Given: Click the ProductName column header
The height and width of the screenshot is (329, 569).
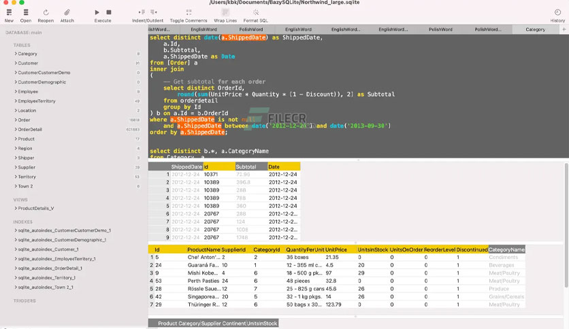Looking at the screenshot, I should pos(204,249).
